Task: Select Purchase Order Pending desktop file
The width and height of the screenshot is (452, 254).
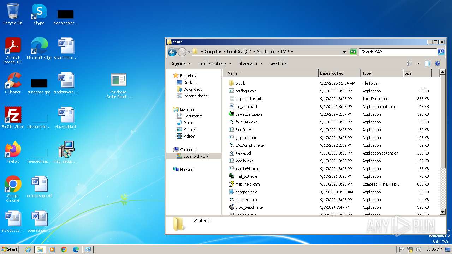Action: click(x=119, y=86)
